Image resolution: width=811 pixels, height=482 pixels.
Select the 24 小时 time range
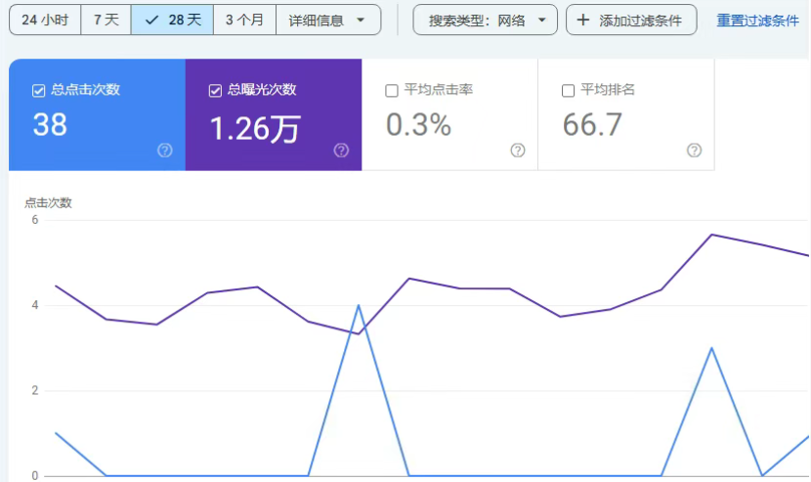(x=44, y=20)
